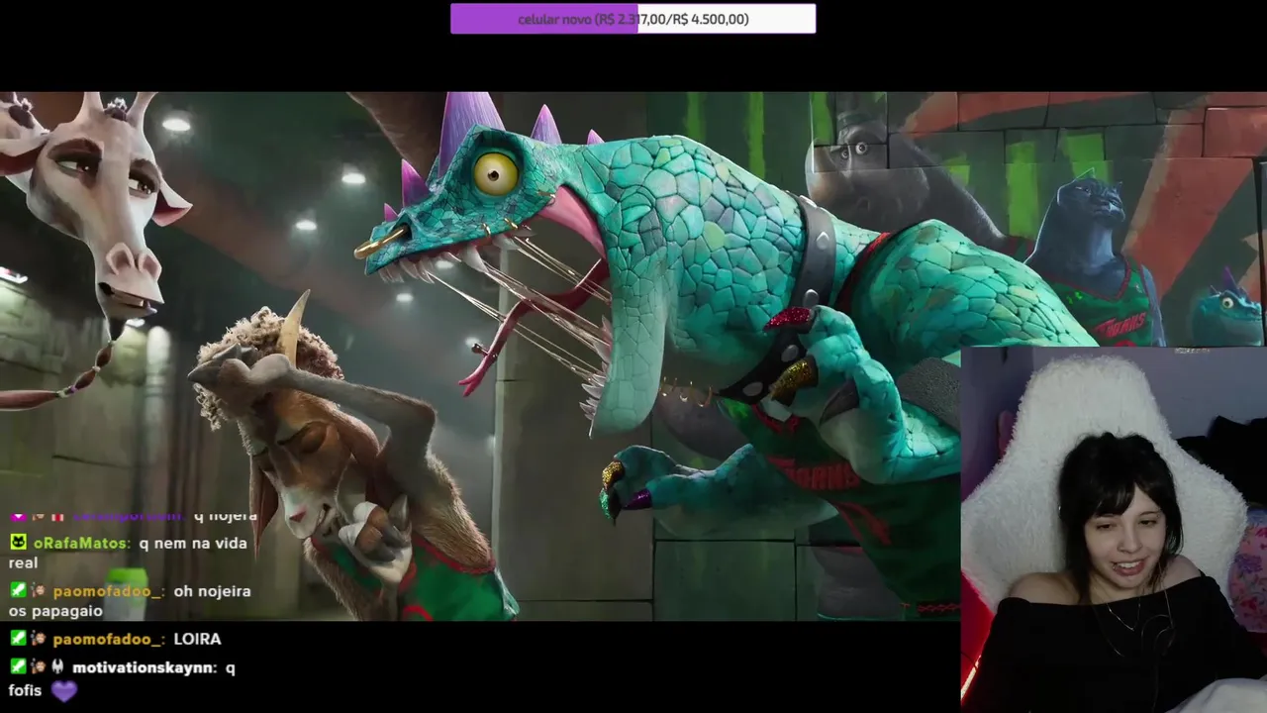Viewport: 1267px width, 713px height.
Task: Click the 'LOIRA' chat message text
Action: click(x=197, y=640)
